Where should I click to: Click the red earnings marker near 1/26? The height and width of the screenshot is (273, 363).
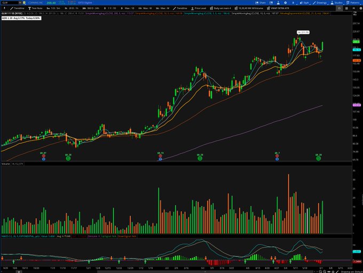(x=161, y=156)
